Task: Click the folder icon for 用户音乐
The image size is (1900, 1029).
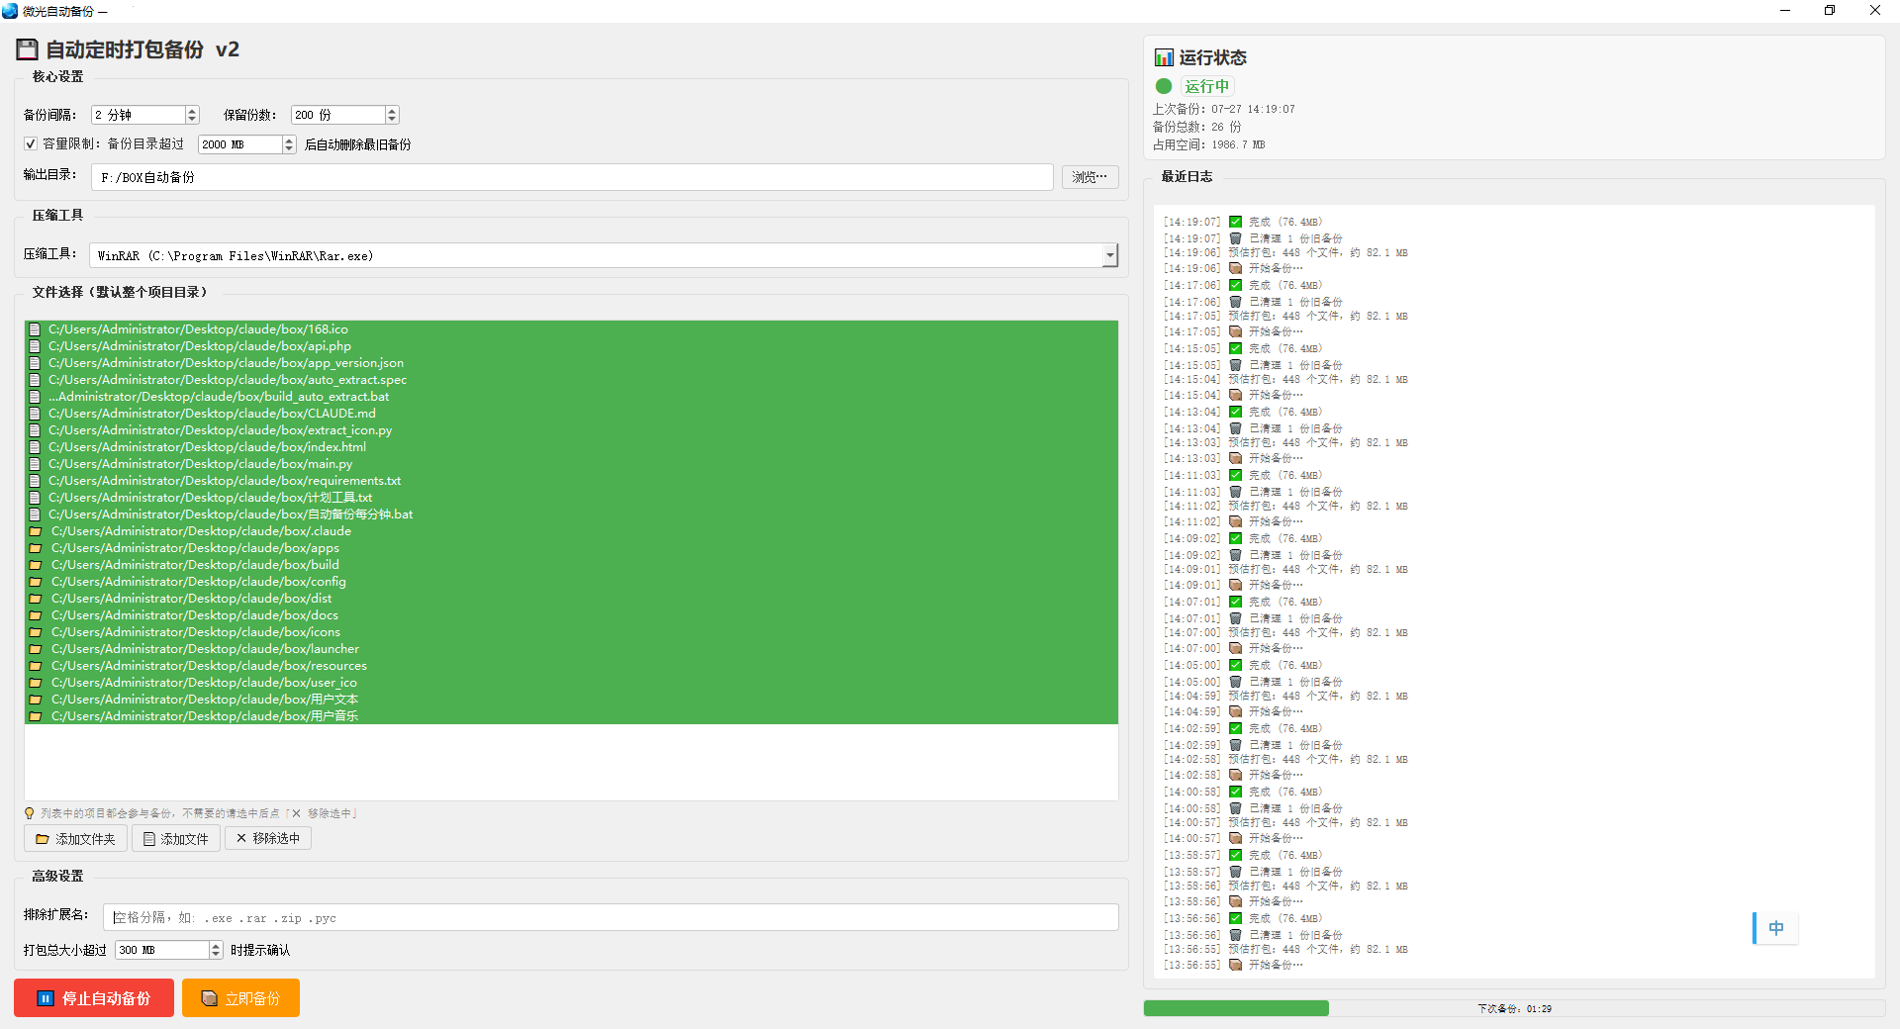Action: (36, 716)
